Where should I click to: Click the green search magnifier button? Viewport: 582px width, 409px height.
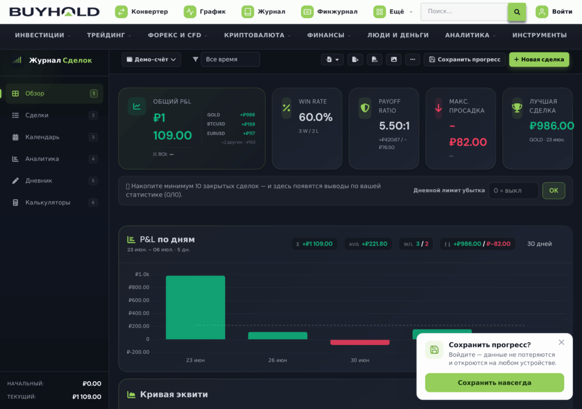(x=517, y=12)
